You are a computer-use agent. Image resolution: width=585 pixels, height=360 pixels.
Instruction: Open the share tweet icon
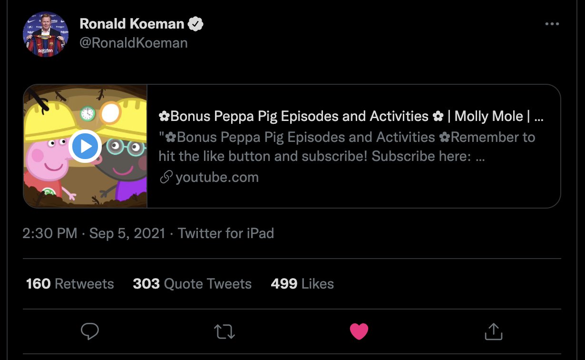tap(493, 331)
